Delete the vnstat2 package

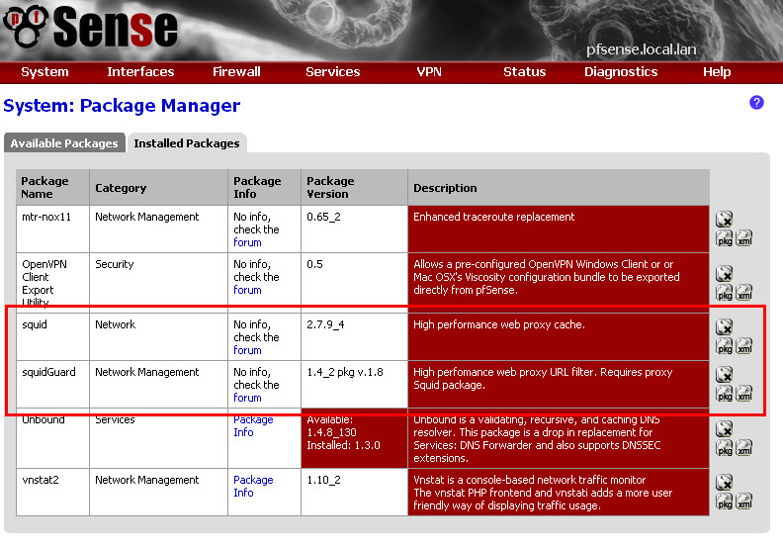[x=724, y=482]
